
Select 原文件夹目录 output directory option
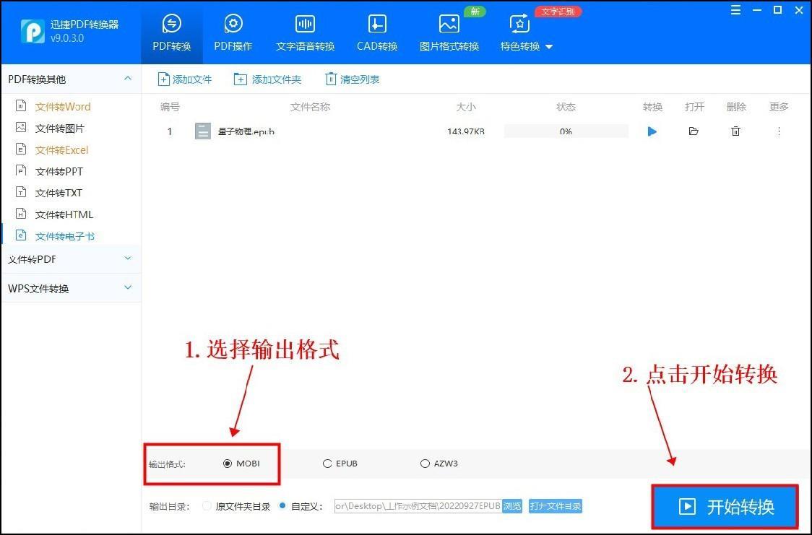207,506
